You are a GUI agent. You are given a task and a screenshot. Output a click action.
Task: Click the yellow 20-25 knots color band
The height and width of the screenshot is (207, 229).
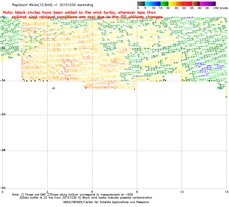point(172,4)
